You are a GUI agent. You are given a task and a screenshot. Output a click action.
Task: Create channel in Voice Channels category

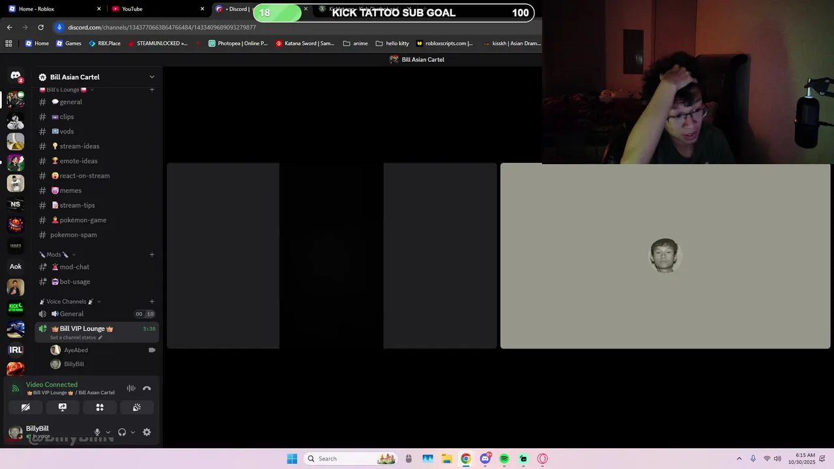(152, 302)
